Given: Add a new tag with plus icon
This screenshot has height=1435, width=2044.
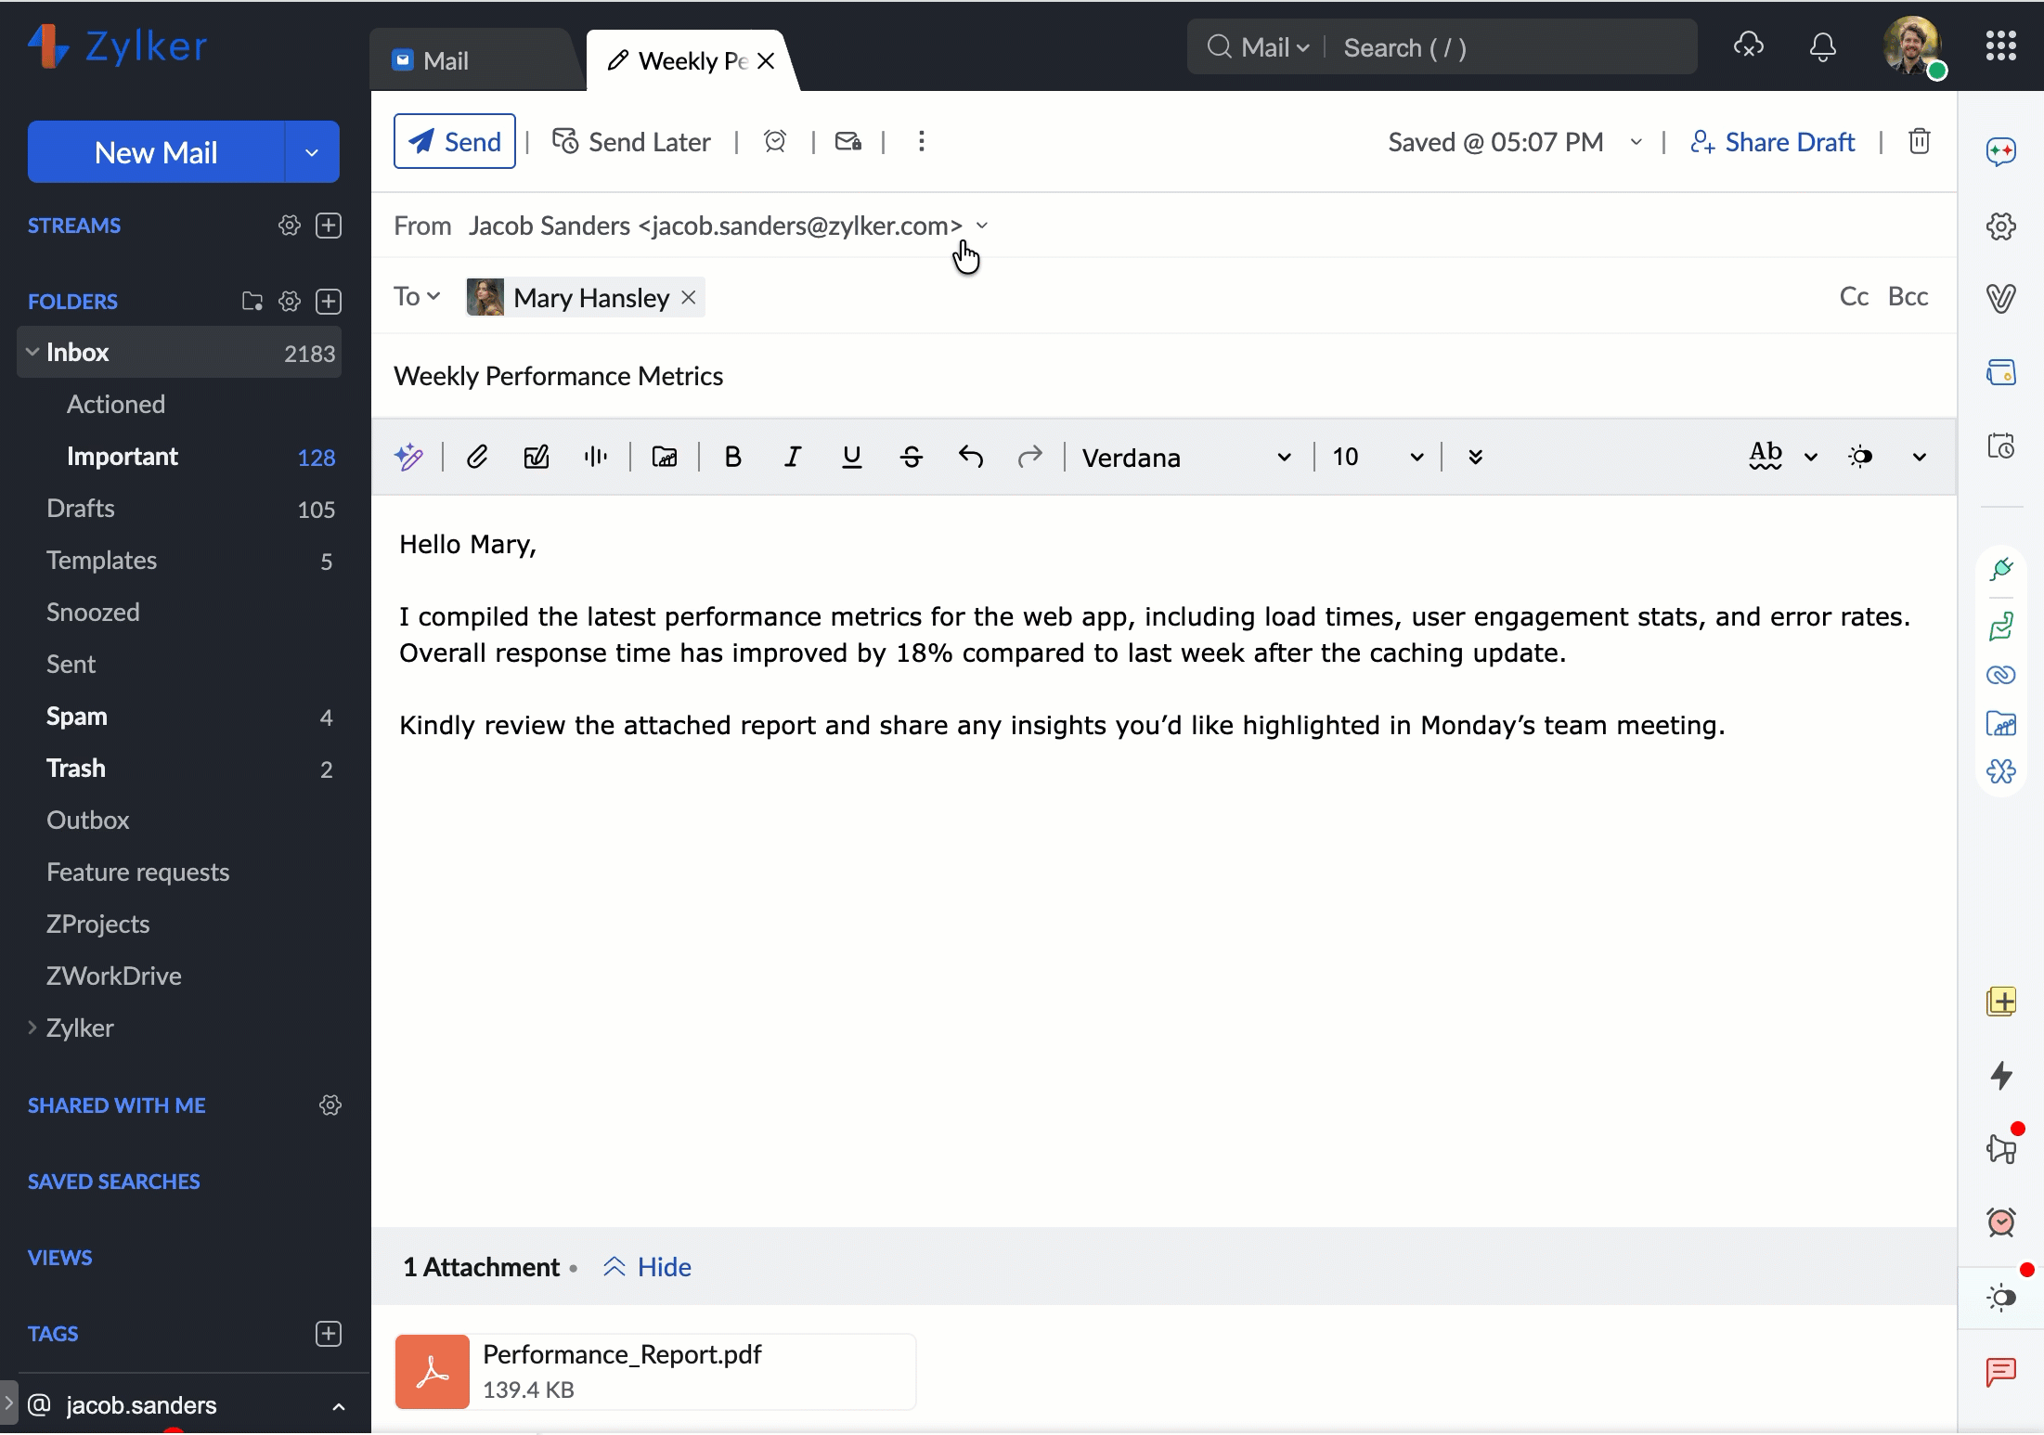Looking at the screenshot, I should (329, 1334).
